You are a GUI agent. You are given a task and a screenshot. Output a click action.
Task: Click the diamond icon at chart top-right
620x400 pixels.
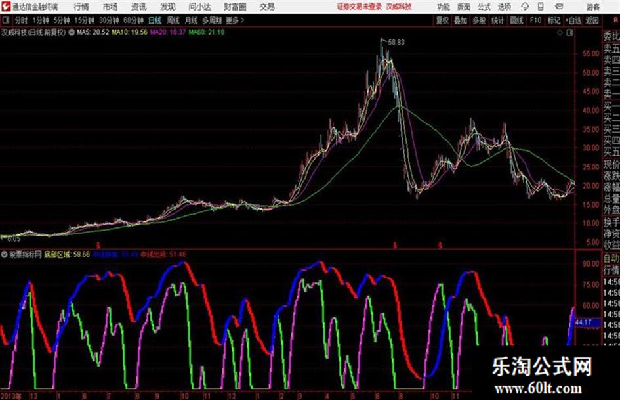coord(560,33)
